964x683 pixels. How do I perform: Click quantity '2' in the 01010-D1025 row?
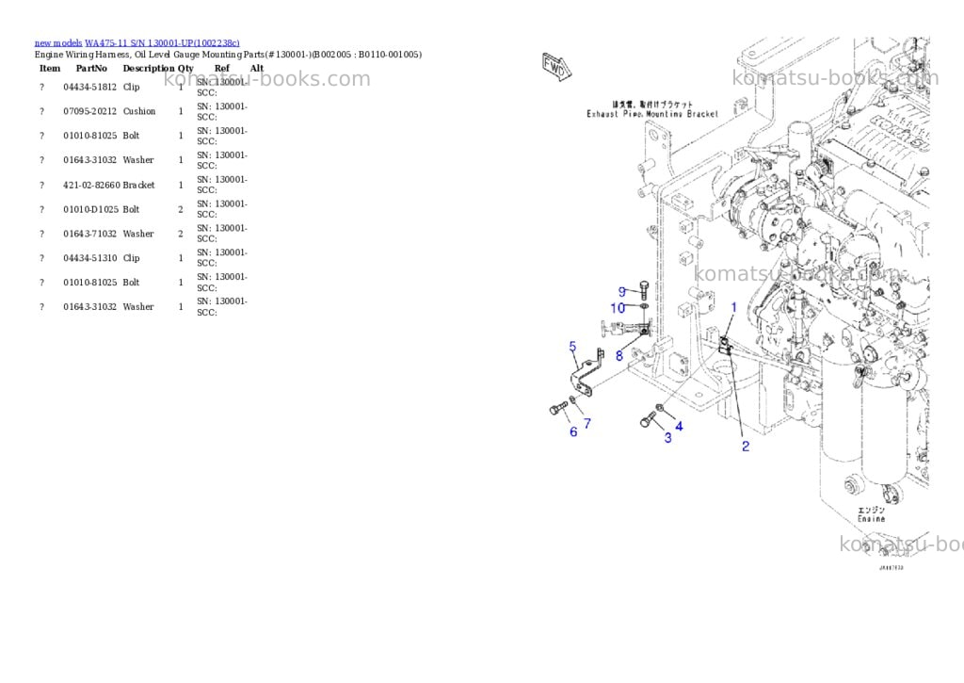coord(181,209)
